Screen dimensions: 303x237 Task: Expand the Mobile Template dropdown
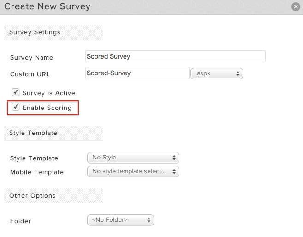pyautogui.click(x=133, y=171)
